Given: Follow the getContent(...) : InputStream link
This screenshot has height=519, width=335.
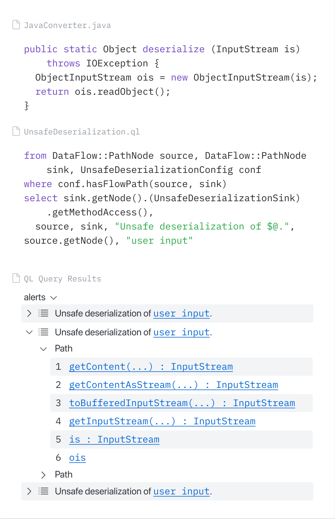Looking at the screenshot, I should (x=150, y=366).
